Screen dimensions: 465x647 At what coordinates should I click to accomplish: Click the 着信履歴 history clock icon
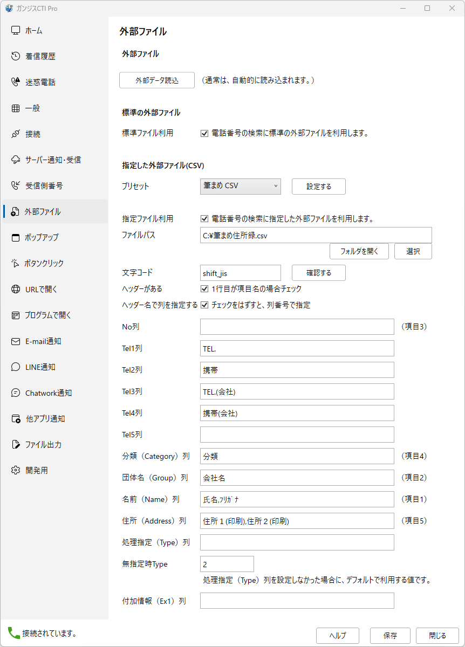point(16,56)
